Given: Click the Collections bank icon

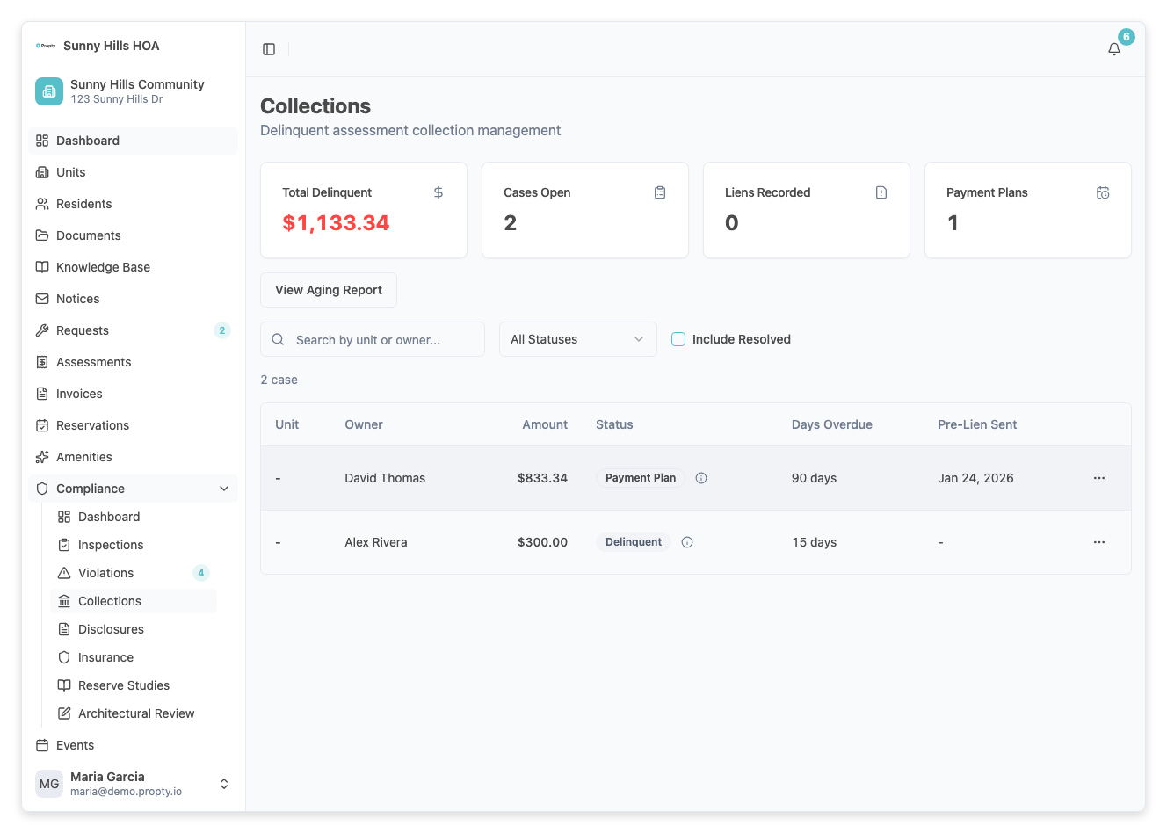Looking at the screenshot, I should tap(64, 601).
